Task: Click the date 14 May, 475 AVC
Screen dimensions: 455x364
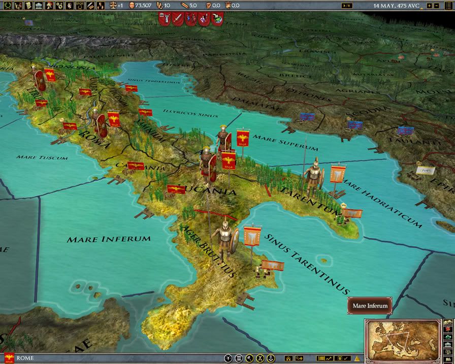Action: click(x=397, y=6)
